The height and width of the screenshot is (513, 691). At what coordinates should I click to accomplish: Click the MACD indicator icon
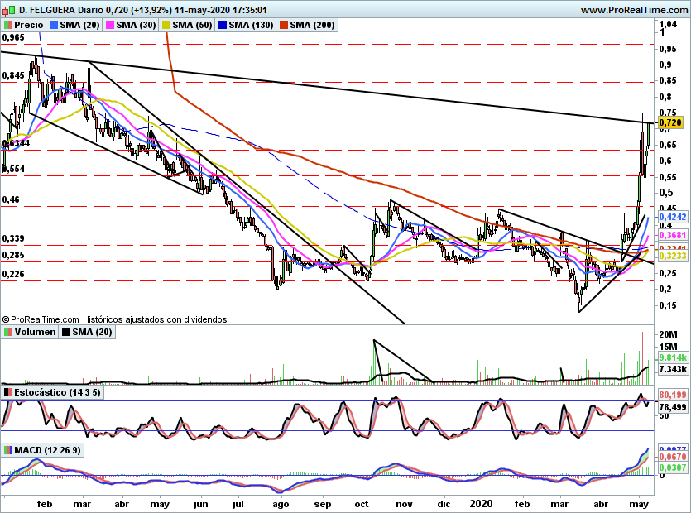point(8,450)
